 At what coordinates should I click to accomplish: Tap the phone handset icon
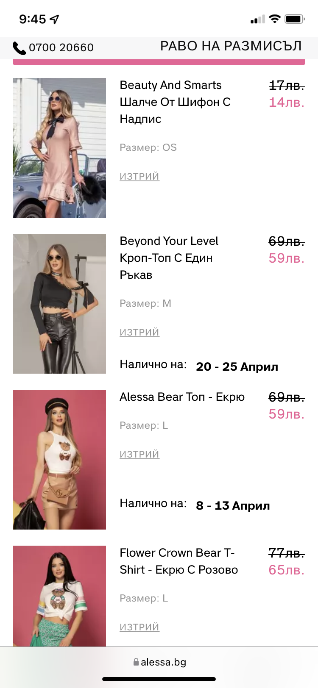point(19,48)
